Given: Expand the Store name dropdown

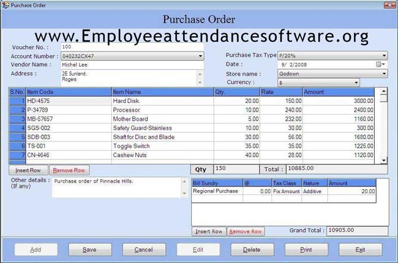Looking at the screenshot, I should (x=384, y=74).
